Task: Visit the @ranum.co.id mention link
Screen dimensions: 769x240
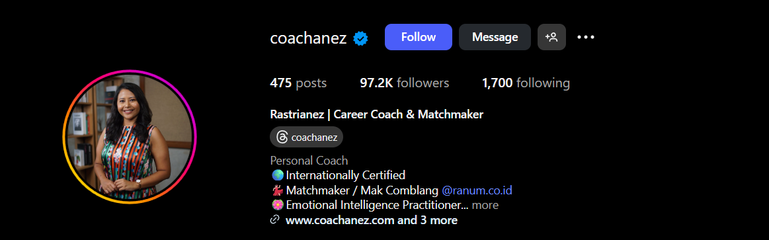Action: 477,190
